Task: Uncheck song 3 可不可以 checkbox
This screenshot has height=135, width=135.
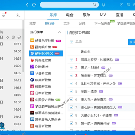Action: (71, 75)
